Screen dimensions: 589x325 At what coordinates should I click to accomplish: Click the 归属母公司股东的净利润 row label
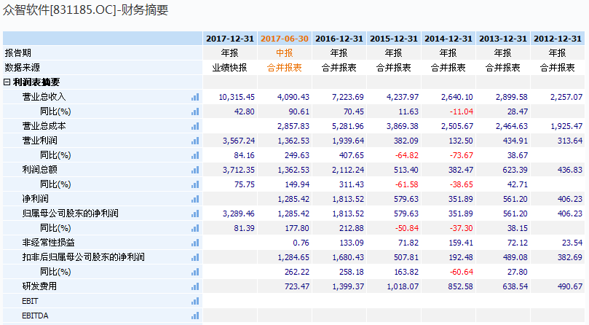(70, 214)
